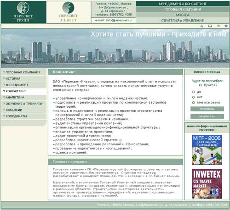Click the header address block text

[x=114, y=9]
